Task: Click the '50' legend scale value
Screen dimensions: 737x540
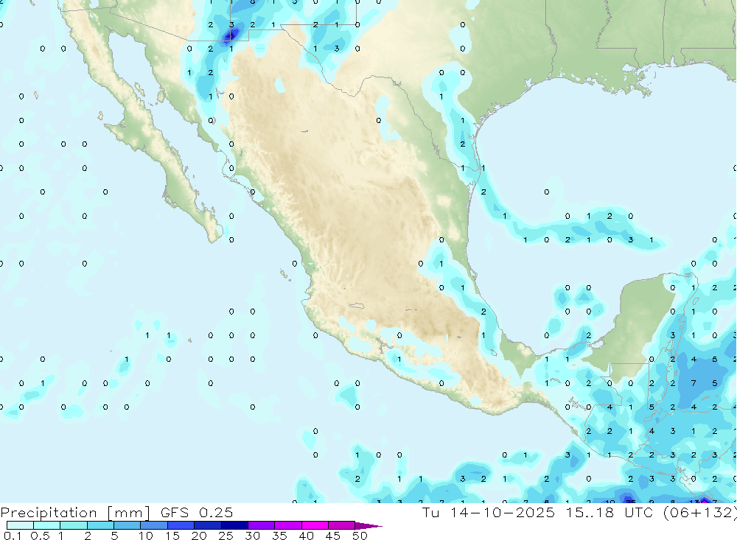Action: (x=360, y=536)
